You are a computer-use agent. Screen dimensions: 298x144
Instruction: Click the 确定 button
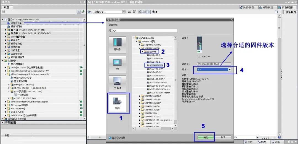(x=206, y=137)
